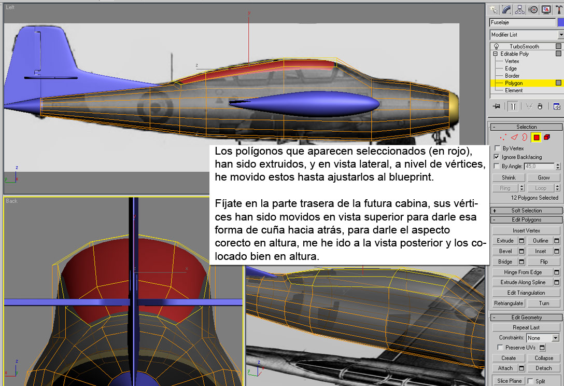Open the Display command panel tab

(x=546, y=10)
